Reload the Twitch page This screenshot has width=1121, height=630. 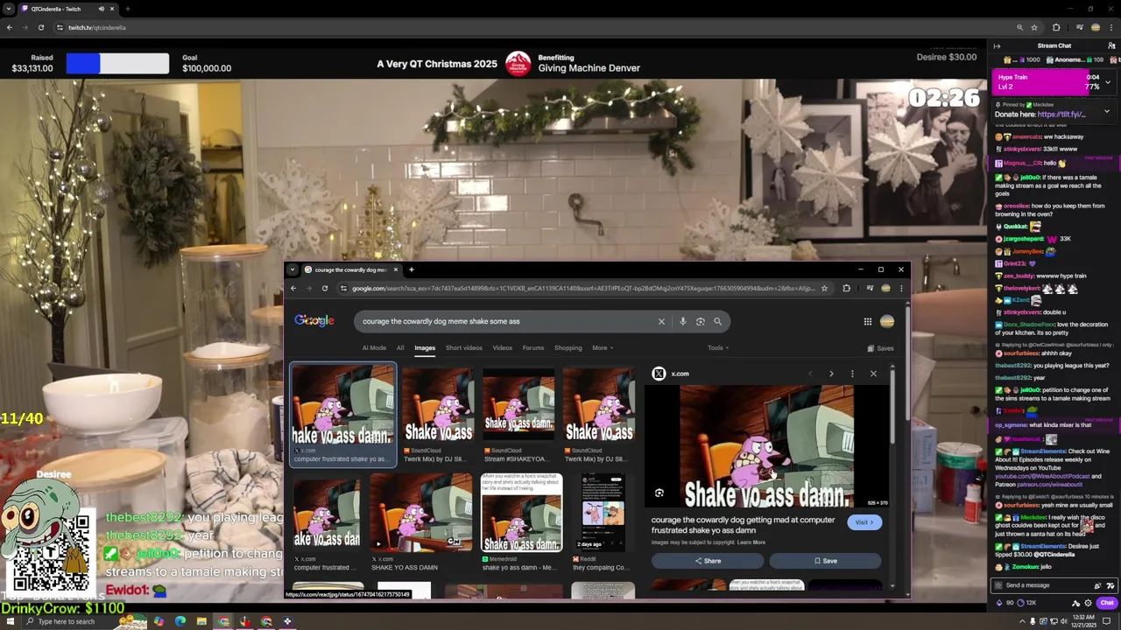click(40, 27)
